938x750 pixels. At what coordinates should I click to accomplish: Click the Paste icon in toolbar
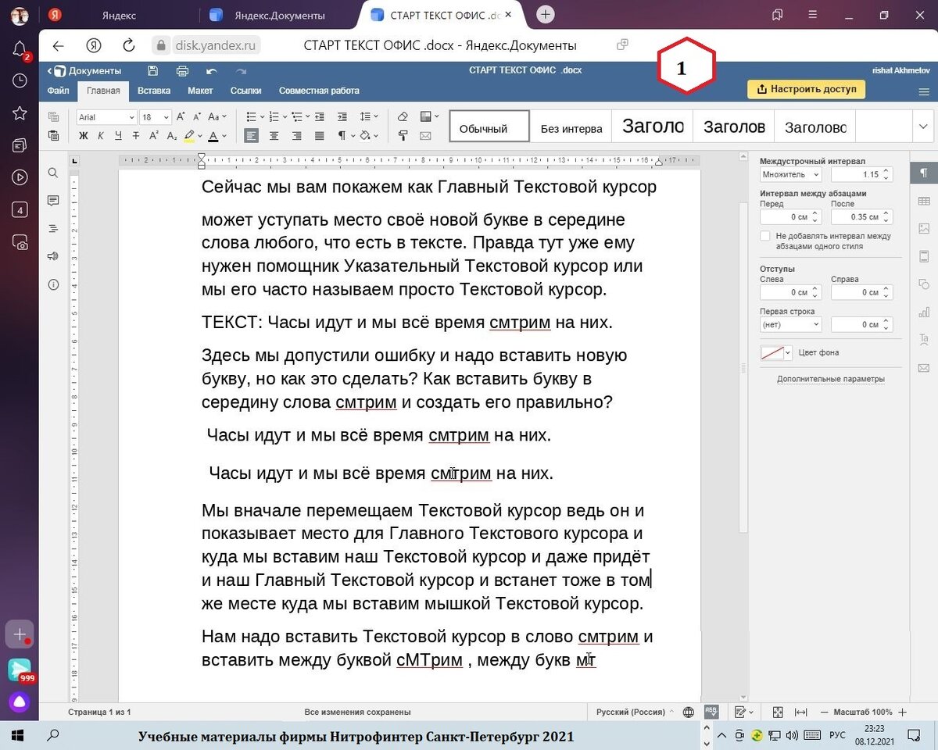pos(54,136)
